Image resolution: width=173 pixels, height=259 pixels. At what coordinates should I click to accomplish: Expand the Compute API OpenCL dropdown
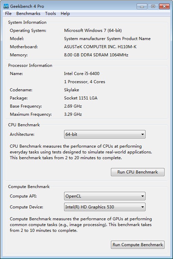point(105,196)
